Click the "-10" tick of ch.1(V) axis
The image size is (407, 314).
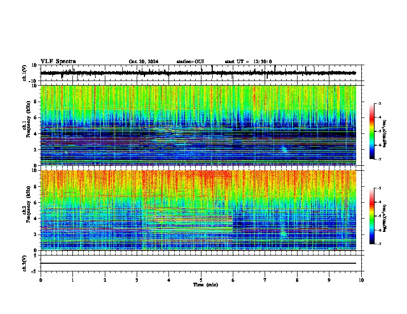pyautogui.click(x=33, y=81)
